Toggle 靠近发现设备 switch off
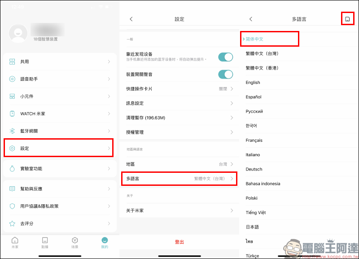Screen dimensions: 359x259 (x=225, y=57)
